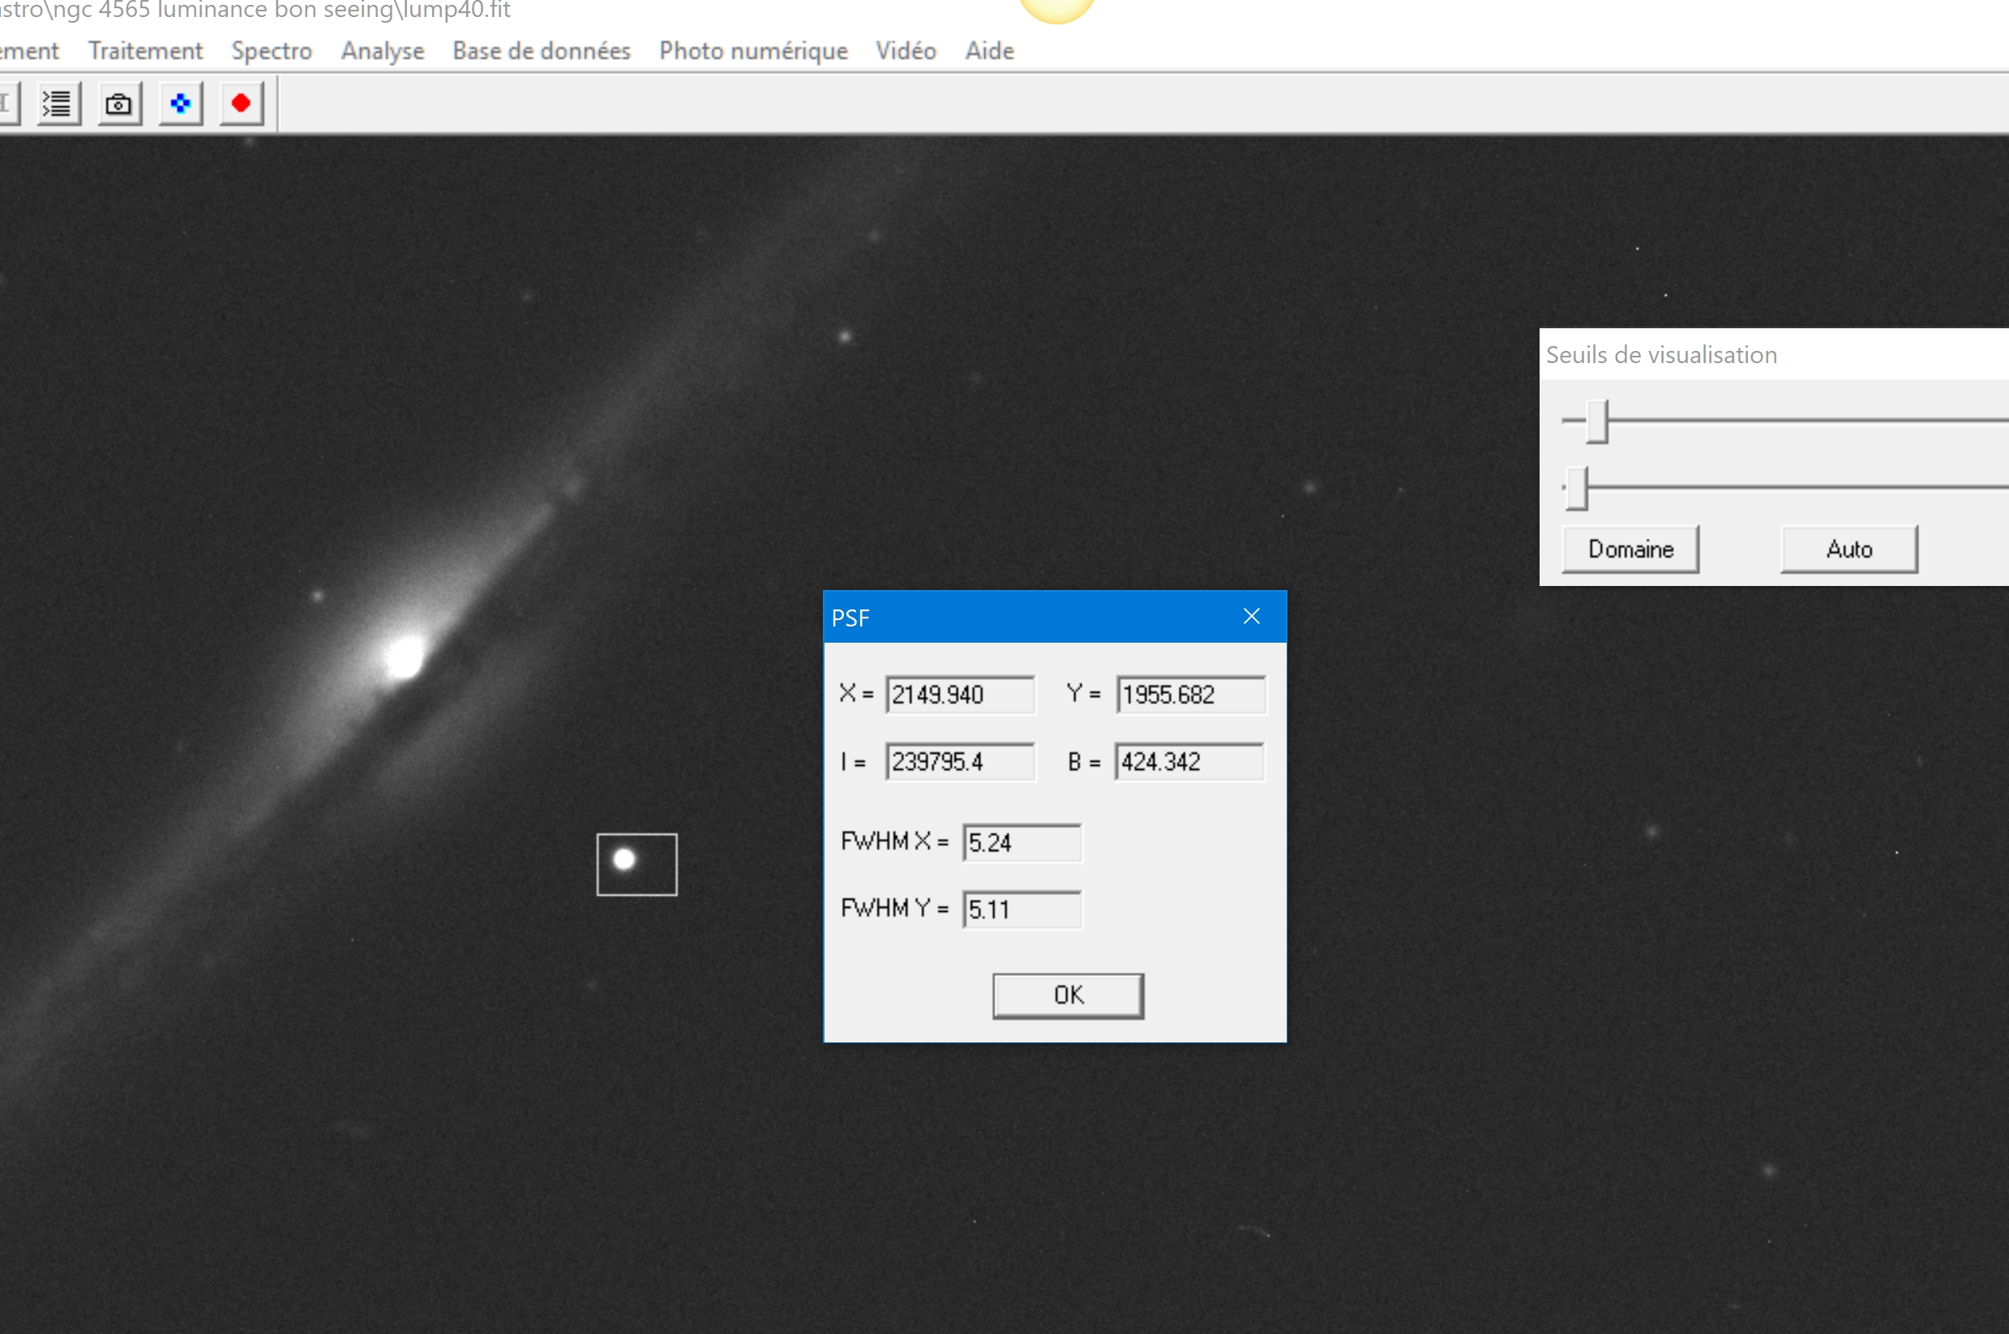
Task: Open the Analyse menu
Action: 382,51
